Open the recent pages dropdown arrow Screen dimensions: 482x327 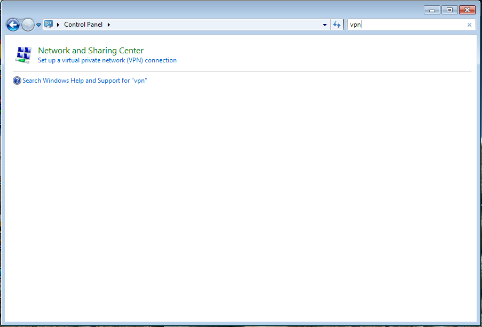coord(39,25)
